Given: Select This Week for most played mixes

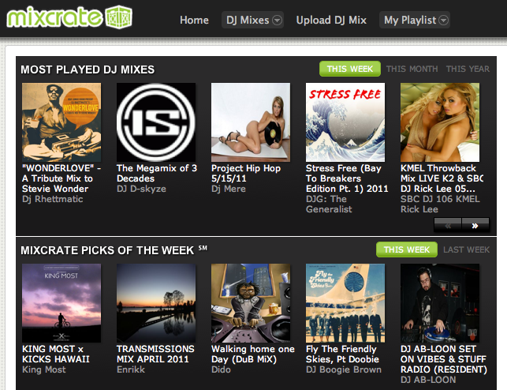Looking at the screenshot, I should tap(350, 69).
